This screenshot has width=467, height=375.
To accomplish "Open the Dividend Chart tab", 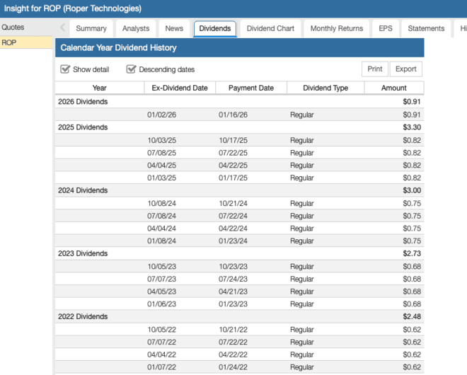I will click(x=271, y=28).
